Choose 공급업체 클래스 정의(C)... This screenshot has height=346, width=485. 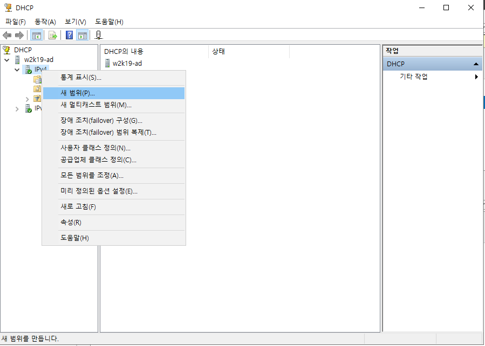click(x=114, y=160)
